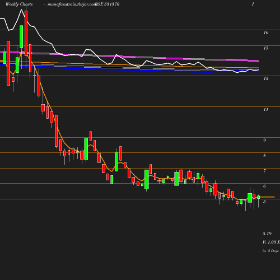Click the price axis label 6
280x280 pixels.
click(264, 186)
